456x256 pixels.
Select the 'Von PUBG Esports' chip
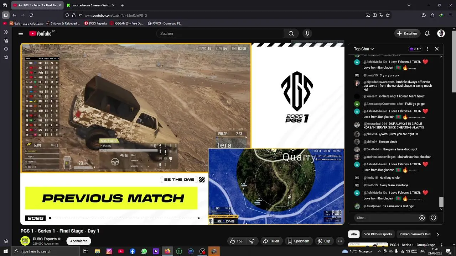pos(378,234)
